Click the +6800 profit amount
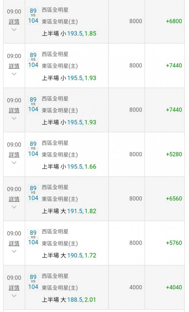This screenshot has width=189, height=312. click(x=174, y=21)
